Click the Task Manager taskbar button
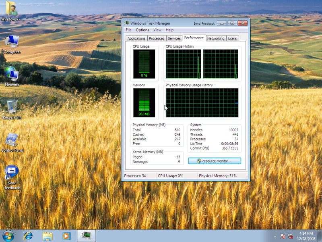Screen dimensions: 322x242 coord(86,235)
